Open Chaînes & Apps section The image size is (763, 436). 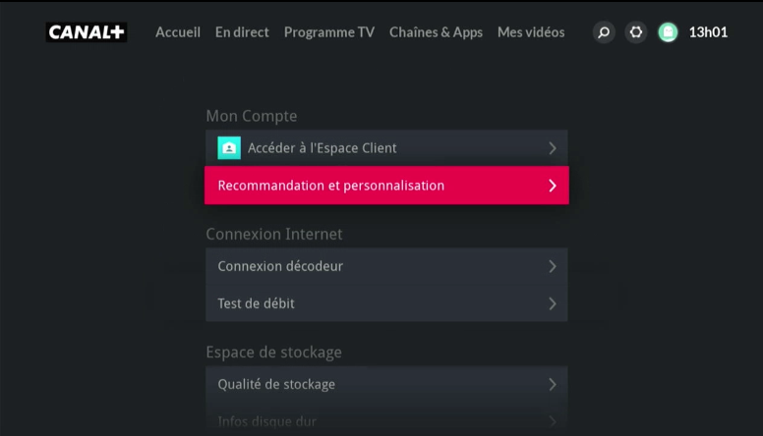click(x=436, y=32)
